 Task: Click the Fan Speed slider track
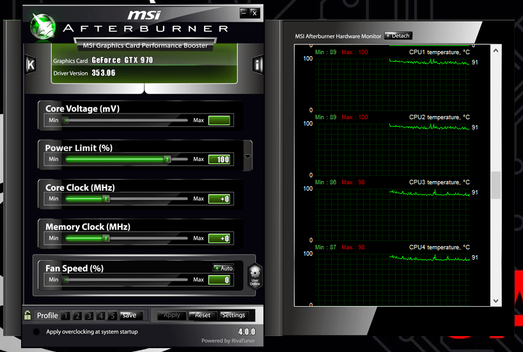point(127,280)
